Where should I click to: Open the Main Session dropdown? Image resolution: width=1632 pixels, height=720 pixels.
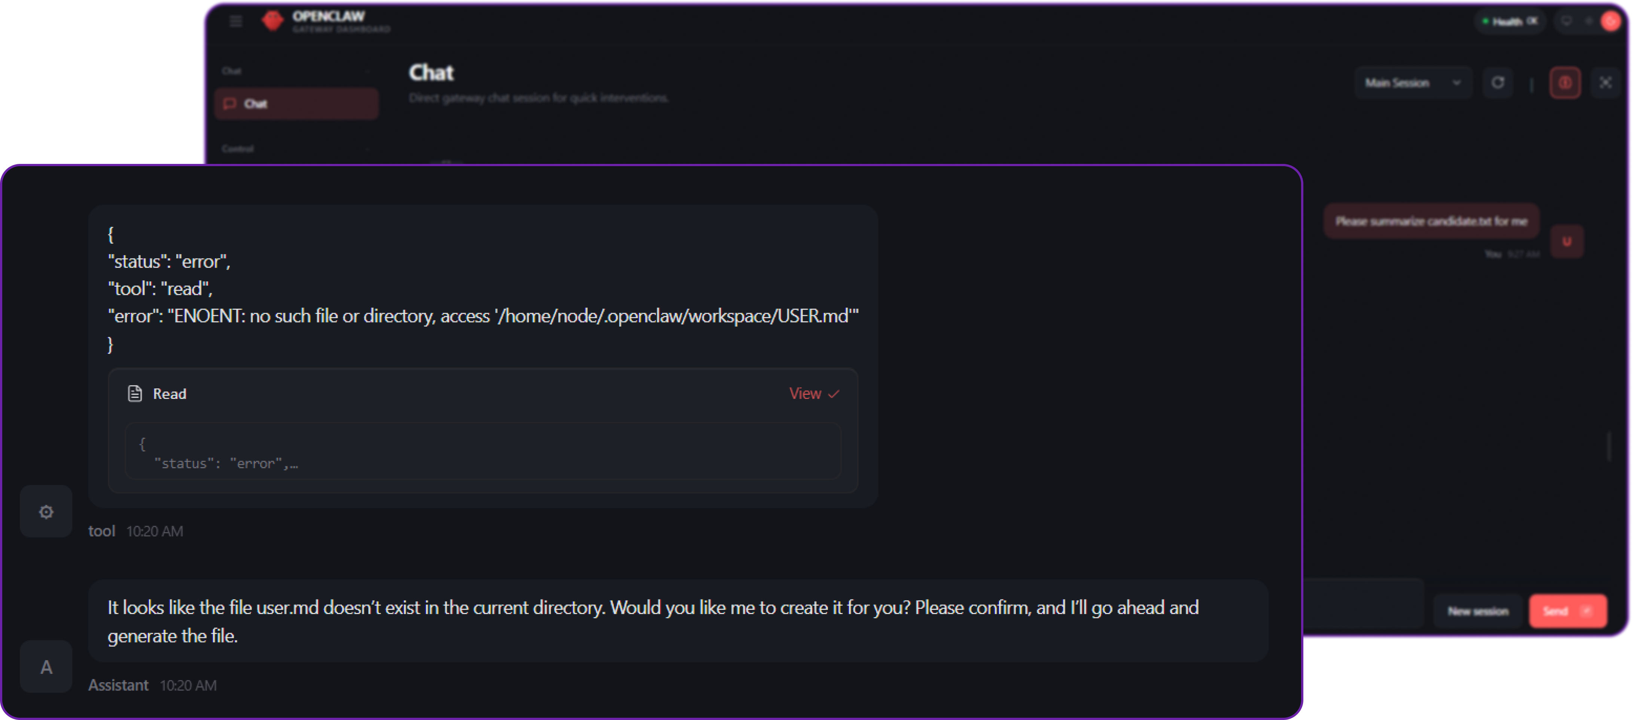coord(1412,83)
